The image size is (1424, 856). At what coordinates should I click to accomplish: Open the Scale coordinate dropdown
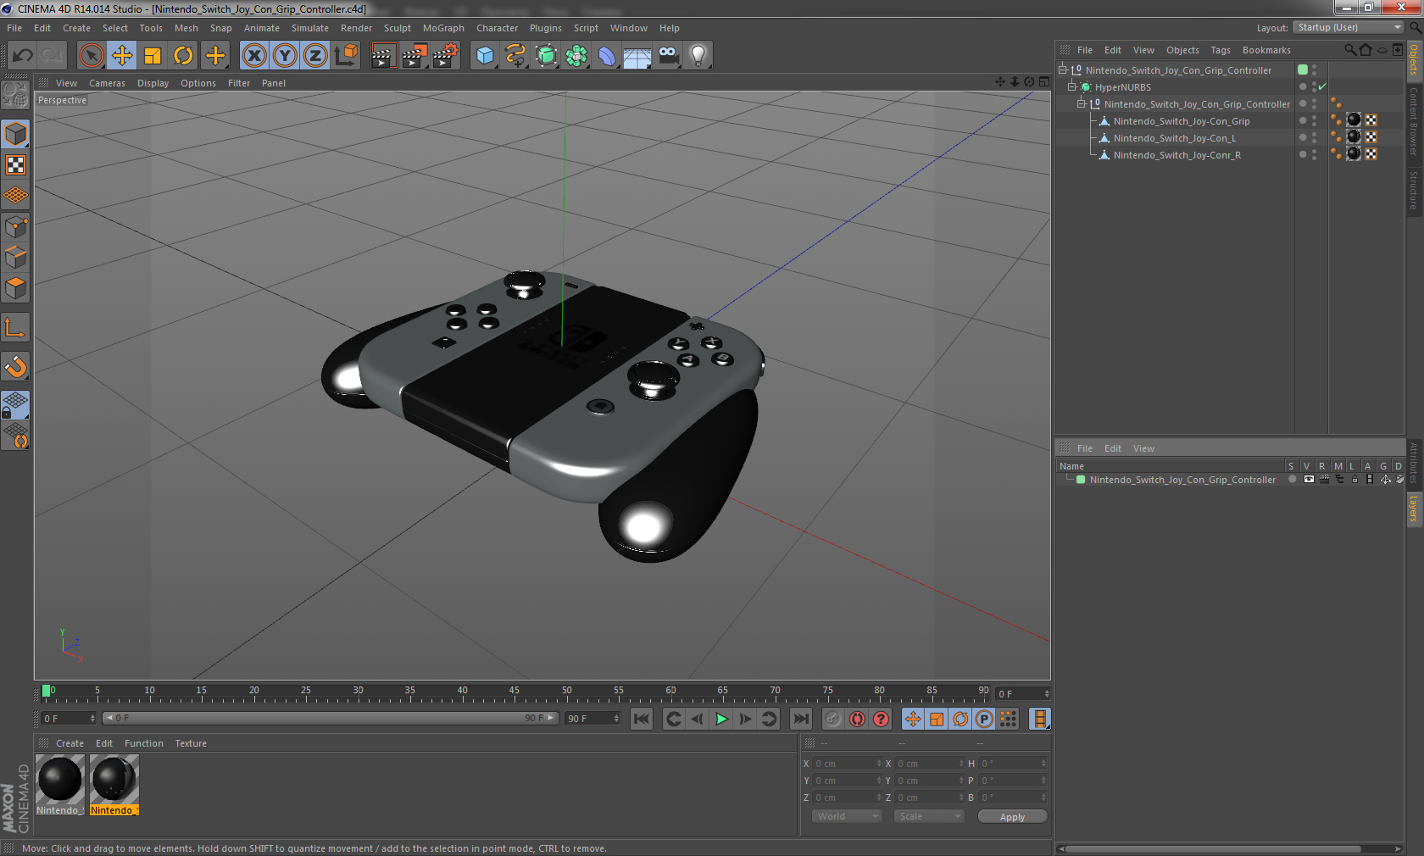pos(929,816)
